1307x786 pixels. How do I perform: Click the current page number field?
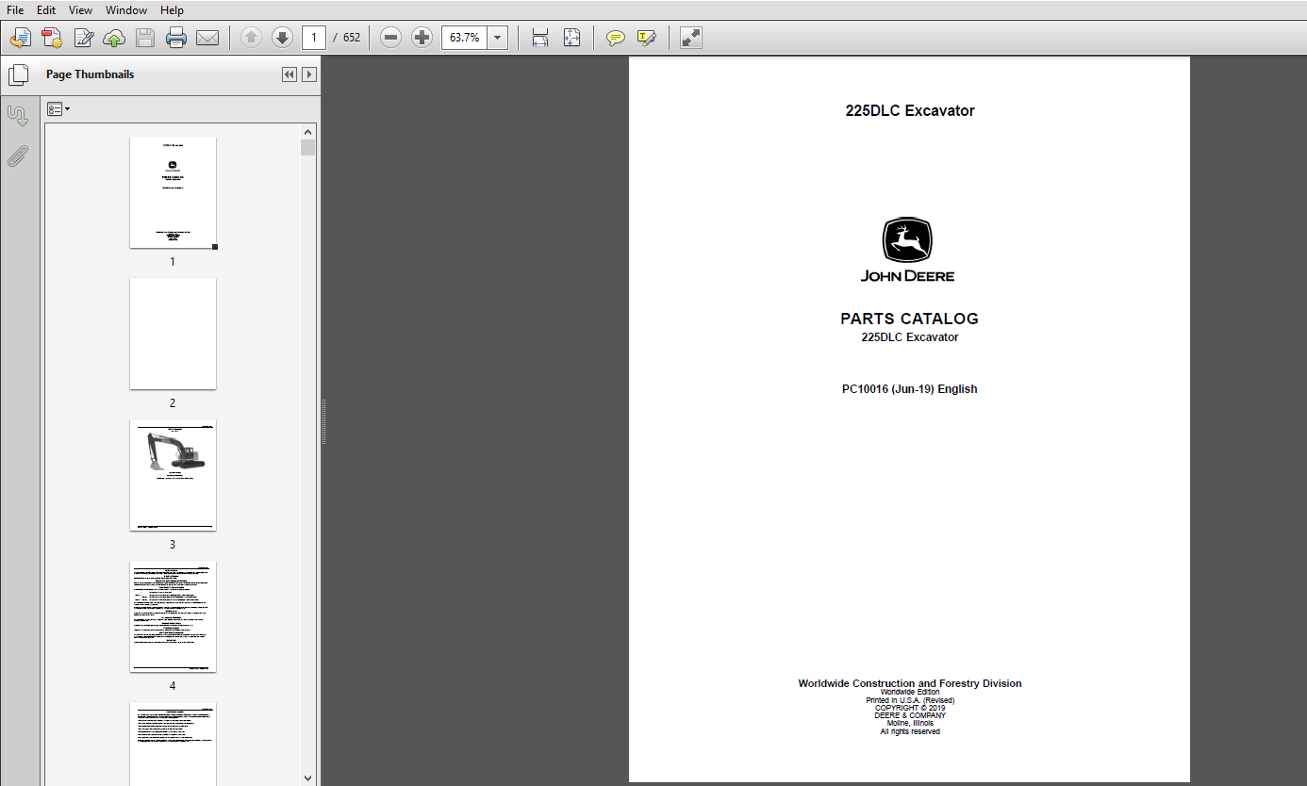click(314, 38)
